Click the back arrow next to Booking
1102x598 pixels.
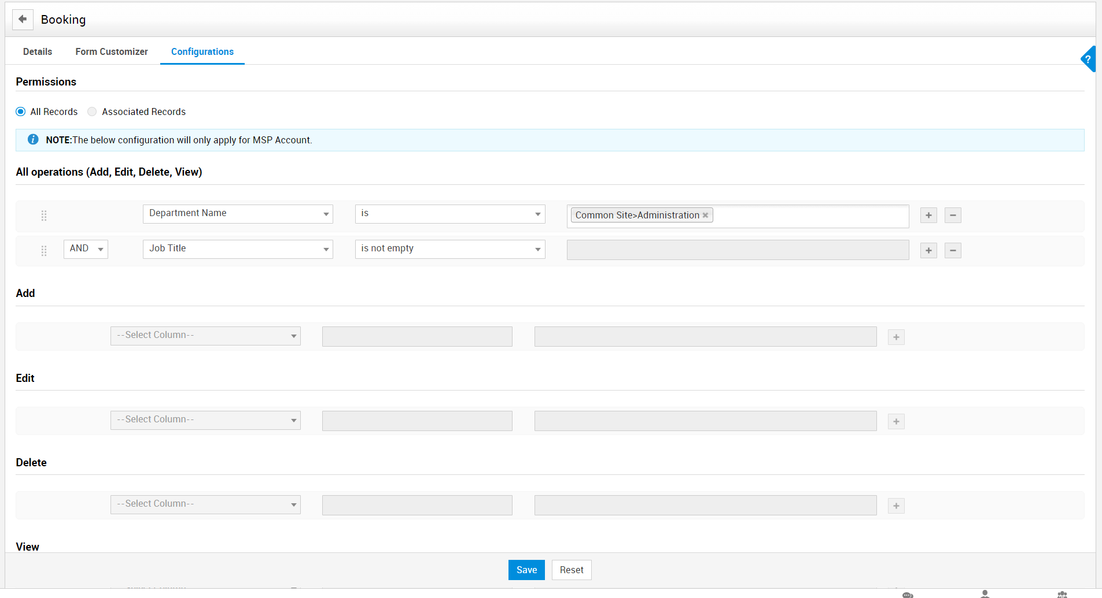[x=23, y=19]
